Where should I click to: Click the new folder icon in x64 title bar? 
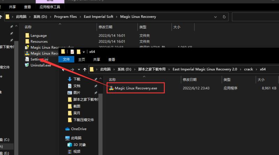click(x=78, y=52)
